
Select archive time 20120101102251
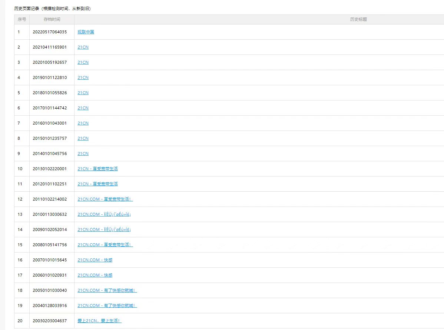[50, 184]
